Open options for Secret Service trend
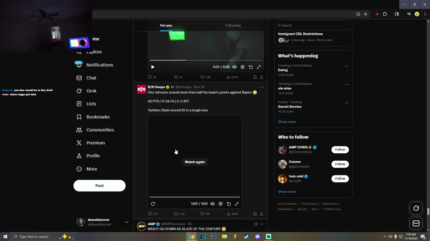The width and height of the screenshot is (430, 241). click(347, 103)
